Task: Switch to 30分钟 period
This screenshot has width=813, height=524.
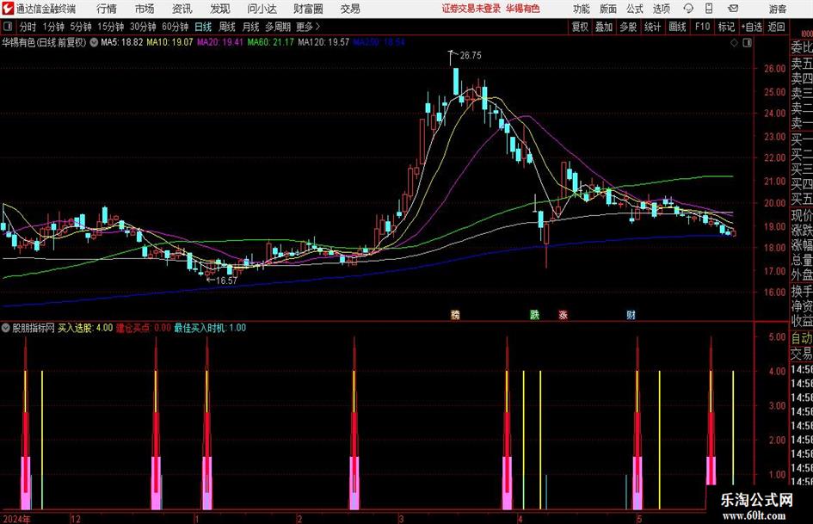Action: [143, 27]
